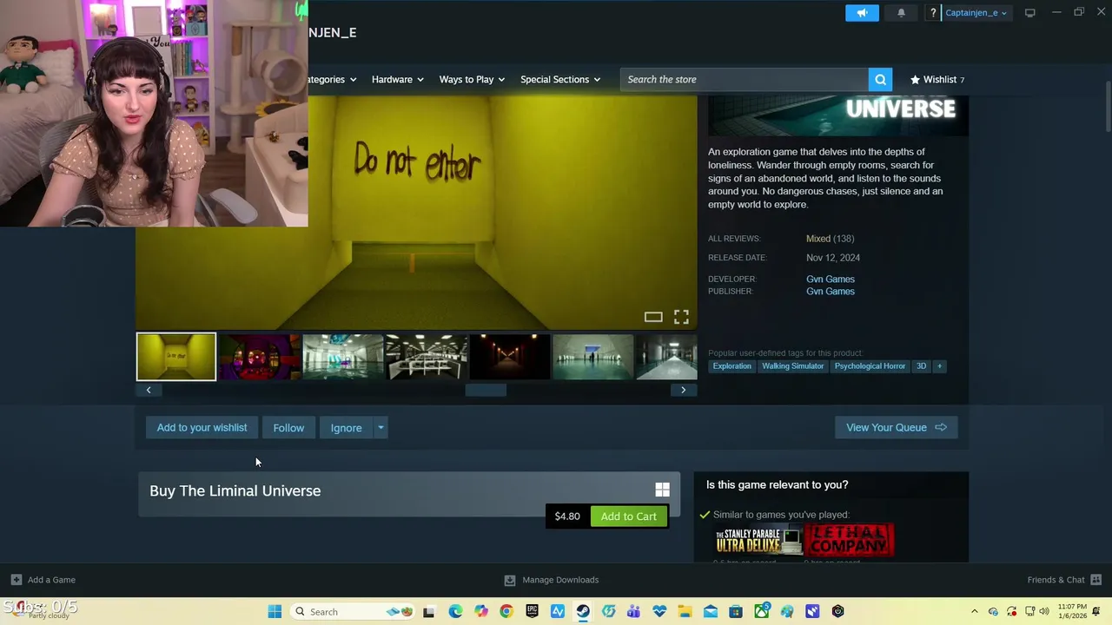The width and height of the screenshot is (1112, 625).
Task: Open the Stanley Parable Ultra Deluxe image
Action: (x=758, y=541)
